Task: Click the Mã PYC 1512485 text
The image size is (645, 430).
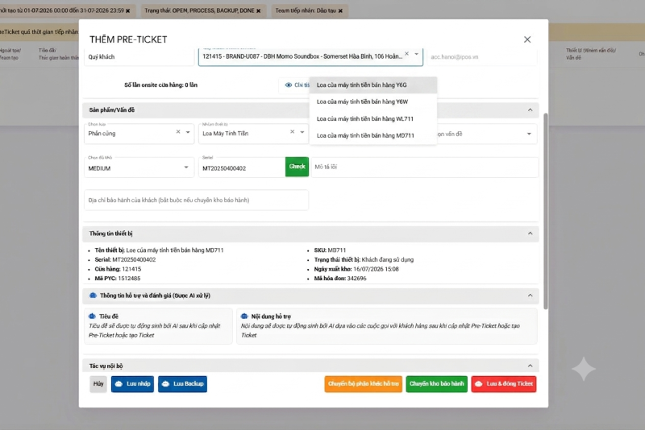Action: click(x=118, y=279)
